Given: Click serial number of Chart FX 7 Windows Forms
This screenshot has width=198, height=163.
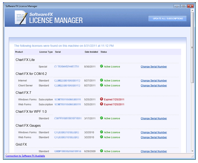Looking at the screenshot, I should (68, 100).
